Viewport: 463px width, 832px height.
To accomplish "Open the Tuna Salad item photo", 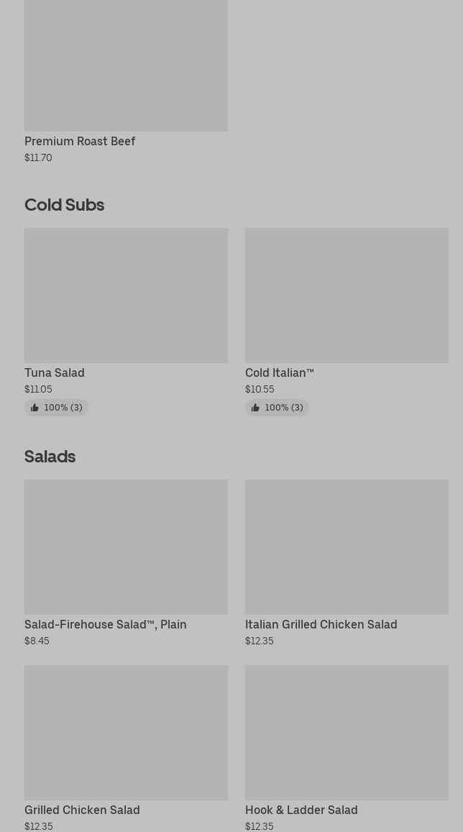I will [x=126, y=296].
